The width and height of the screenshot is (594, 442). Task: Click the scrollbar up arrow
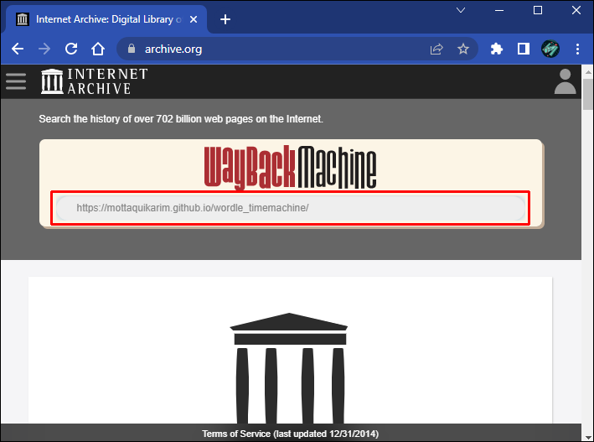(x=587, y=71)
